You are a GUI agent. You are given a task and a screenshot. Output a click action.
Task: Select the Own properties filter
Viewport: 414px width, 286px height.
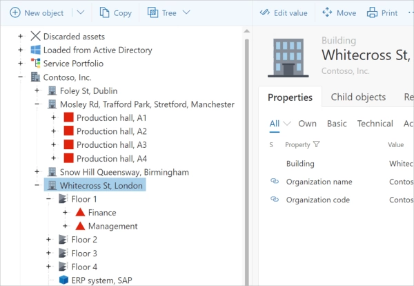point(307,124)
